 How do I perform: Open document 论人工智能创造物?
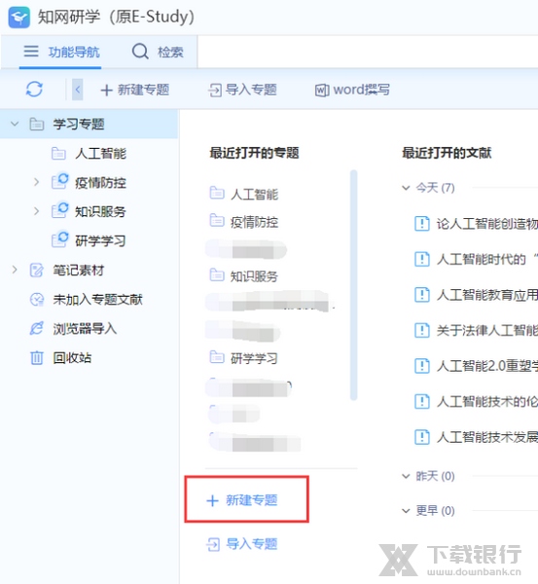(487, 224)
